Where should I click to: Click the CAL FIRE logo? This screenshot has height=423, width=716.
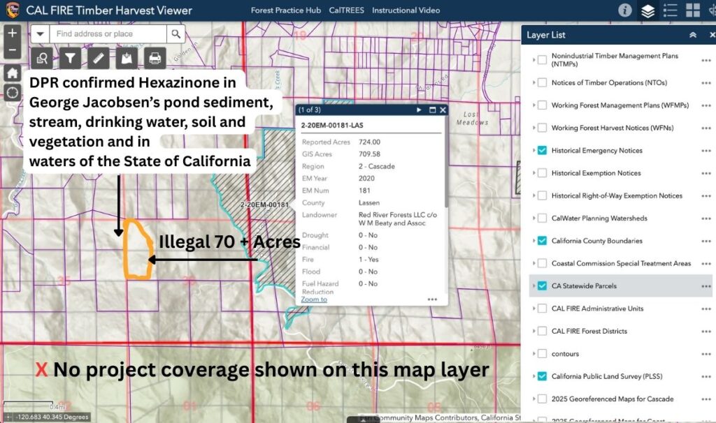tap(13, 10)
